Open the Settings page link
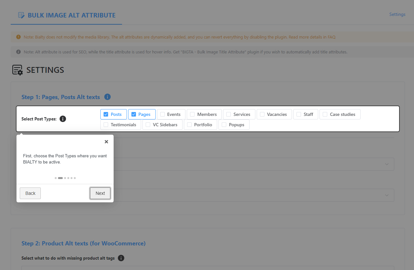414x270 pixels. (x=397, y=14)
